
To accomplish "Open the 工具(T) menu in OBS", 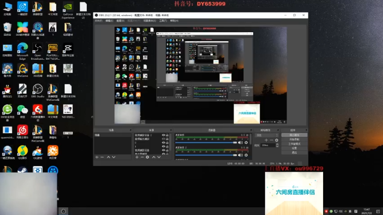I will tap(163, 21).
